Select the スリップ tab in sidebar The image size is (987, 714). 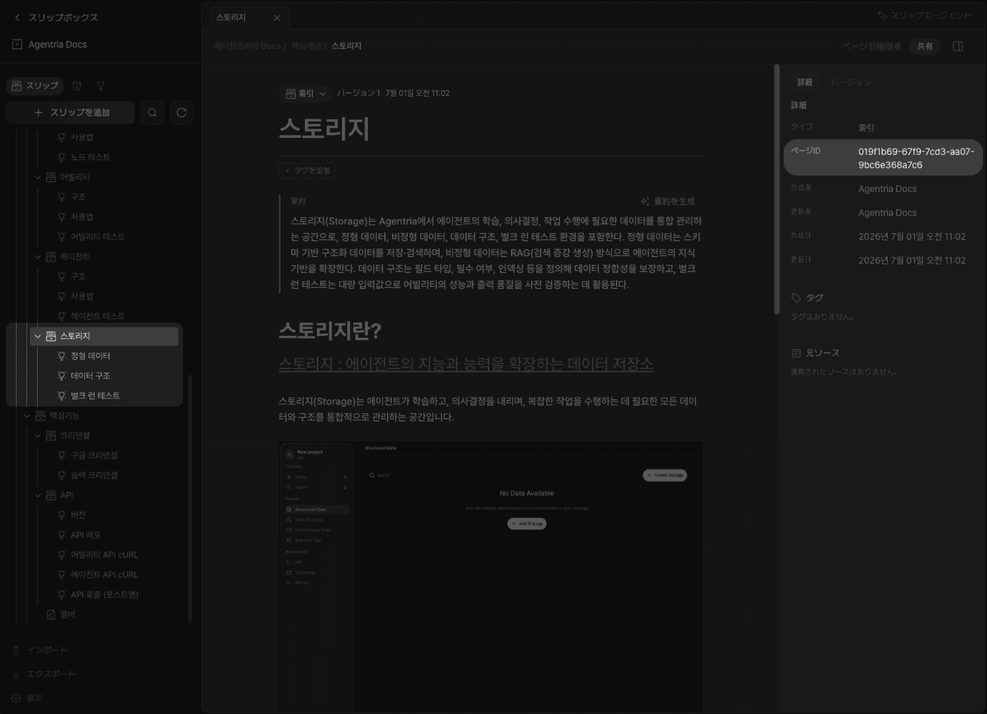(x=35, y=86)
